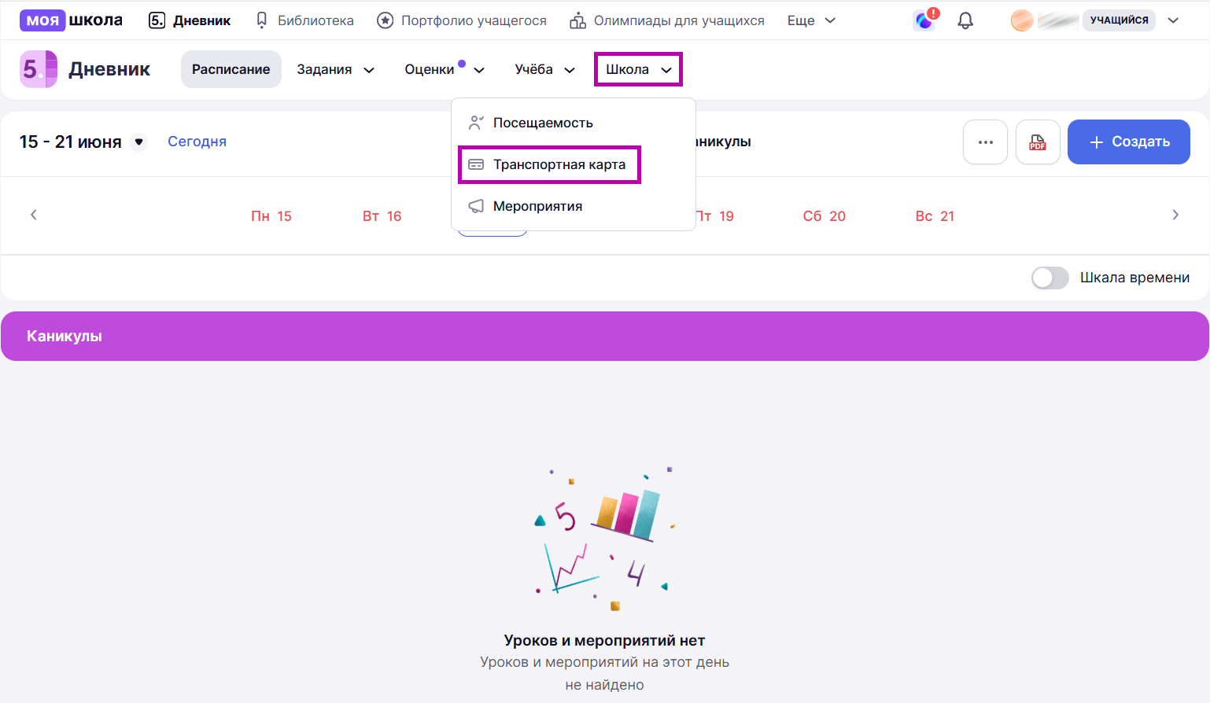Expand the Еще dropdown in top bar
Screen dimensions: 1210x703
811,20
